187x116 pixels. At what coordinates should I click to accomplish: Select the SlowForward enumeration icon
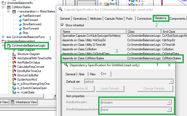(x=20, y=29)
